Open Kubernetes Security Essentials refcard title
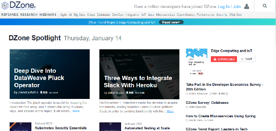Image resolution: width=276 pixels, height=131 pixels. [61, 128]
